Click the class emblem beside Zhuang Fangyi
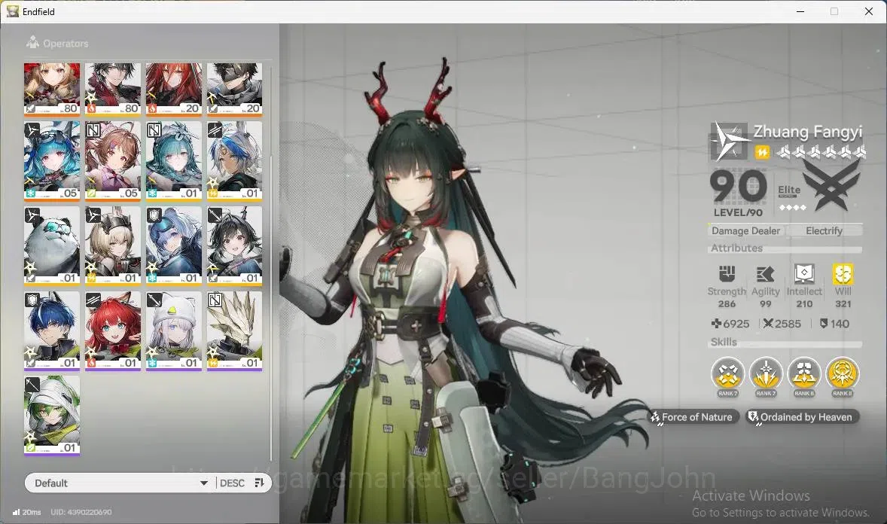This screenshot has width=887, height=524. (729, 141)
